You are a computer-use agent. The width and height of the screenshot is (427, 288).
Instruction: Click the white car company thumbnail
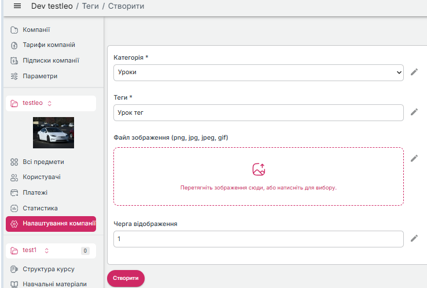click(53, 133)
